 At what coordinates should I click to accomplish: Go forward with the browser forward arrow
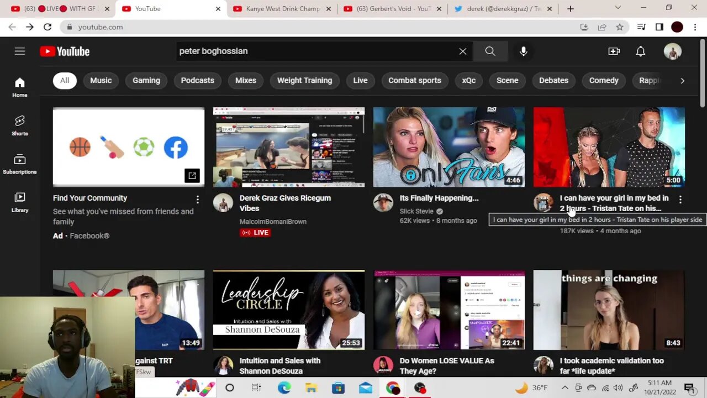click(30, 27)
